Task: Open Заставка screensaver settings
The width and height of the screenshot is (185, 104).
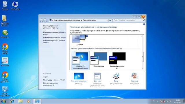Action: point(134,79)
